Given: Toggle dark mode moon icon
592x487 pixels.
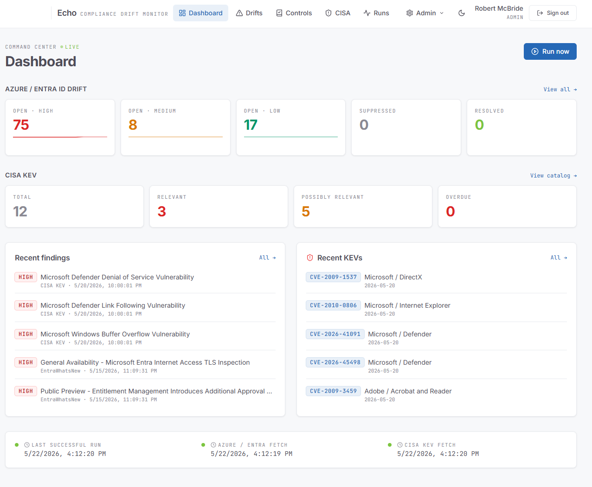Looking at the screenshot, I should (x=462, y=13).
